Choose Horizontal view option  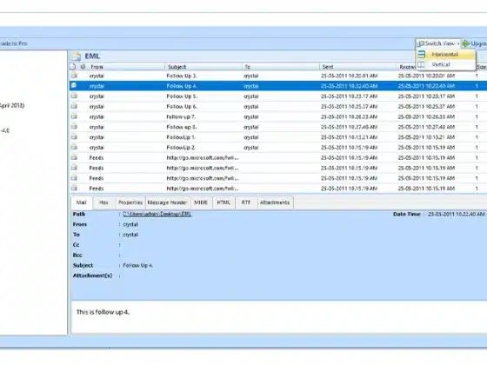click(445, 54)
